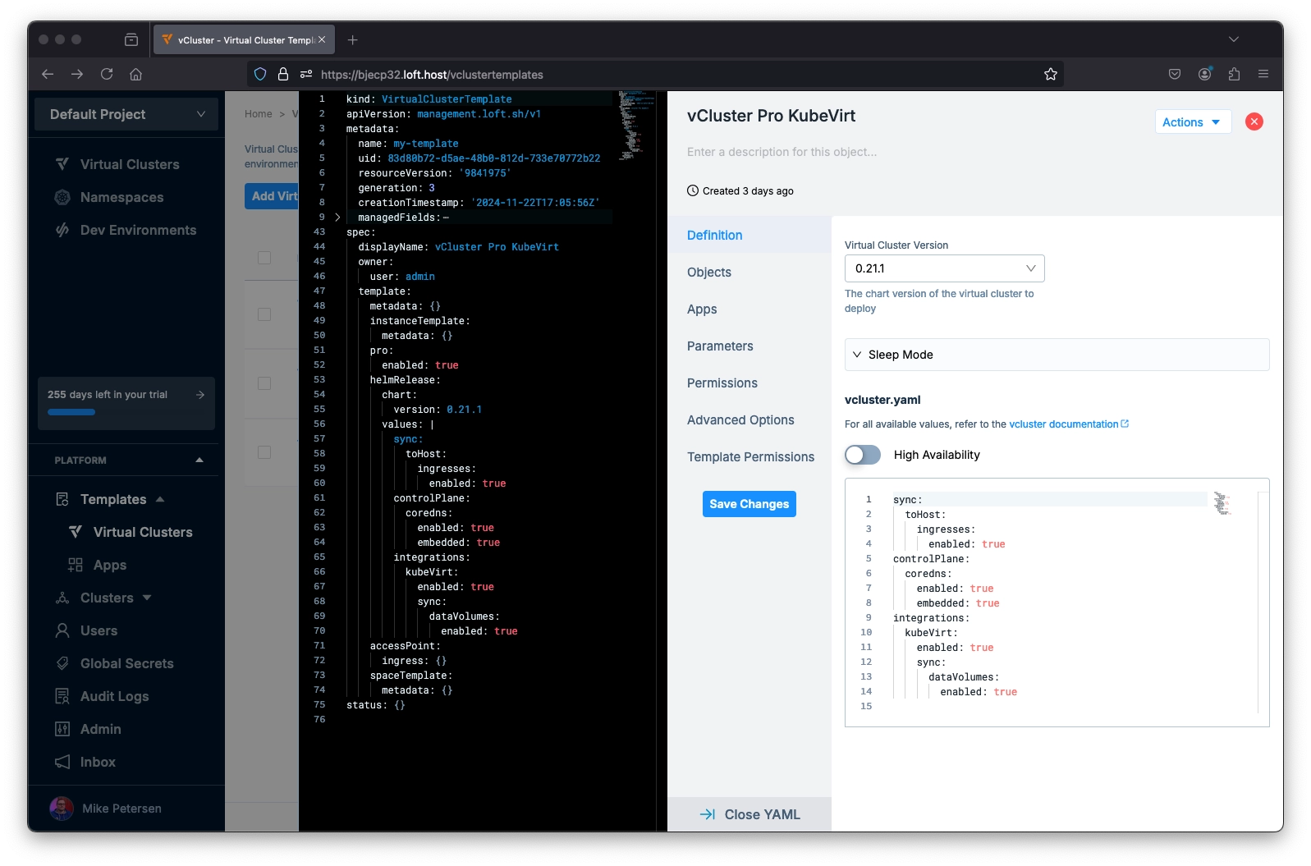Open the Default Project dropdown

coord(126,114)
